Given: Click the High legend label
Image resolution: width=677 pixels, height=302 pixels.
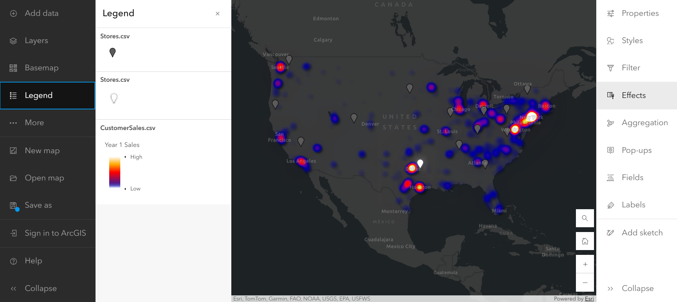Looking at the screenshot, I should tap(136, 157).
